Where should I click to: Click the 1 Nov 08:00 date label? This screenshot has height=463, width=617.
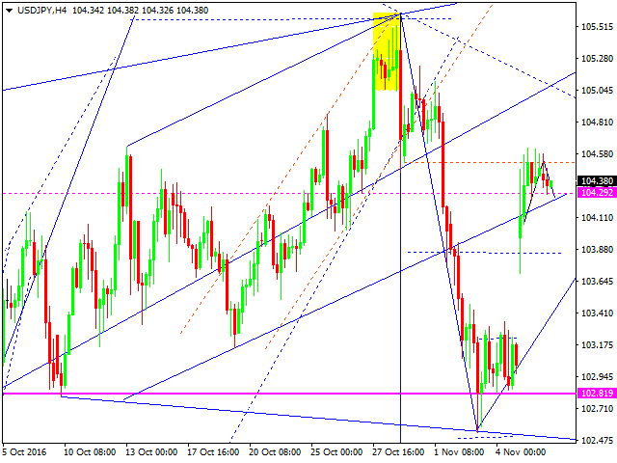pos(459,452)
